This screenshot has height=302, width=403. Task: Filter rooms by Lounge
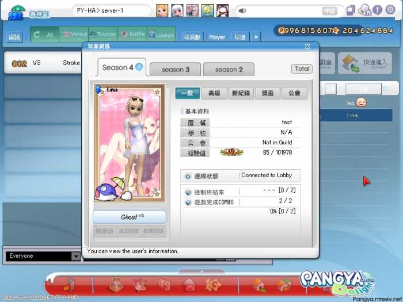pos(161,35)
